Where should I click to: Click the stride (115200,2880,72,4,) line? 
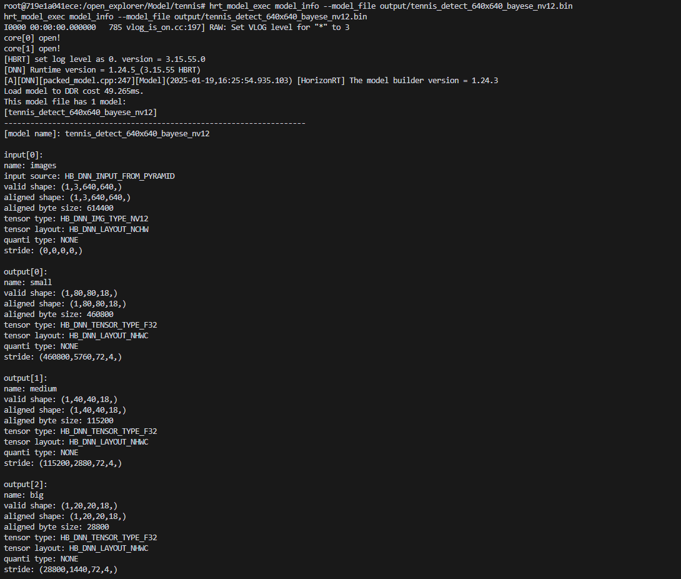[63, 463]
